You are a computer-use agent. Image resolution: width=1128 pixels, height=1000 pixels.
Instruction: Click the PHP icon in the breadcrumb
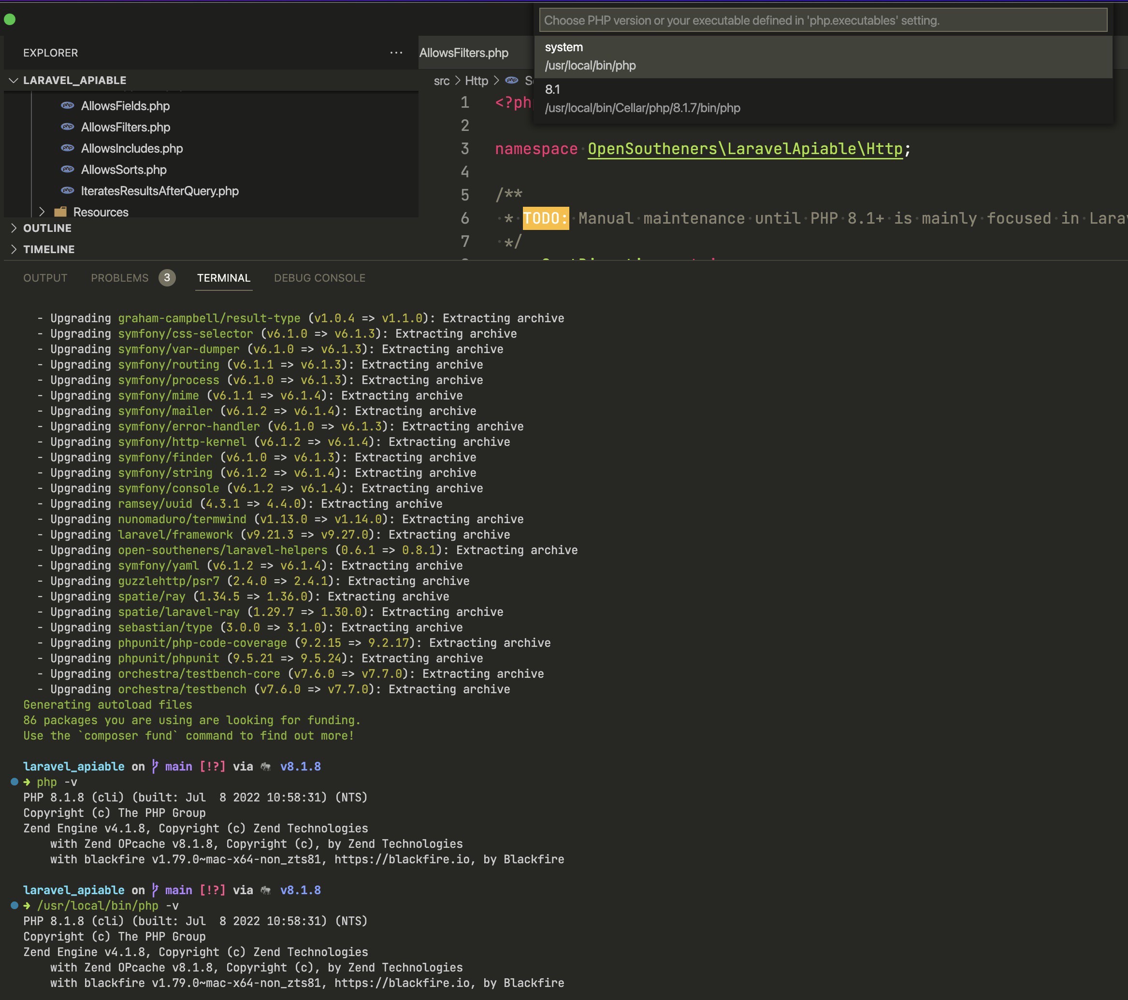coord(512,81)
